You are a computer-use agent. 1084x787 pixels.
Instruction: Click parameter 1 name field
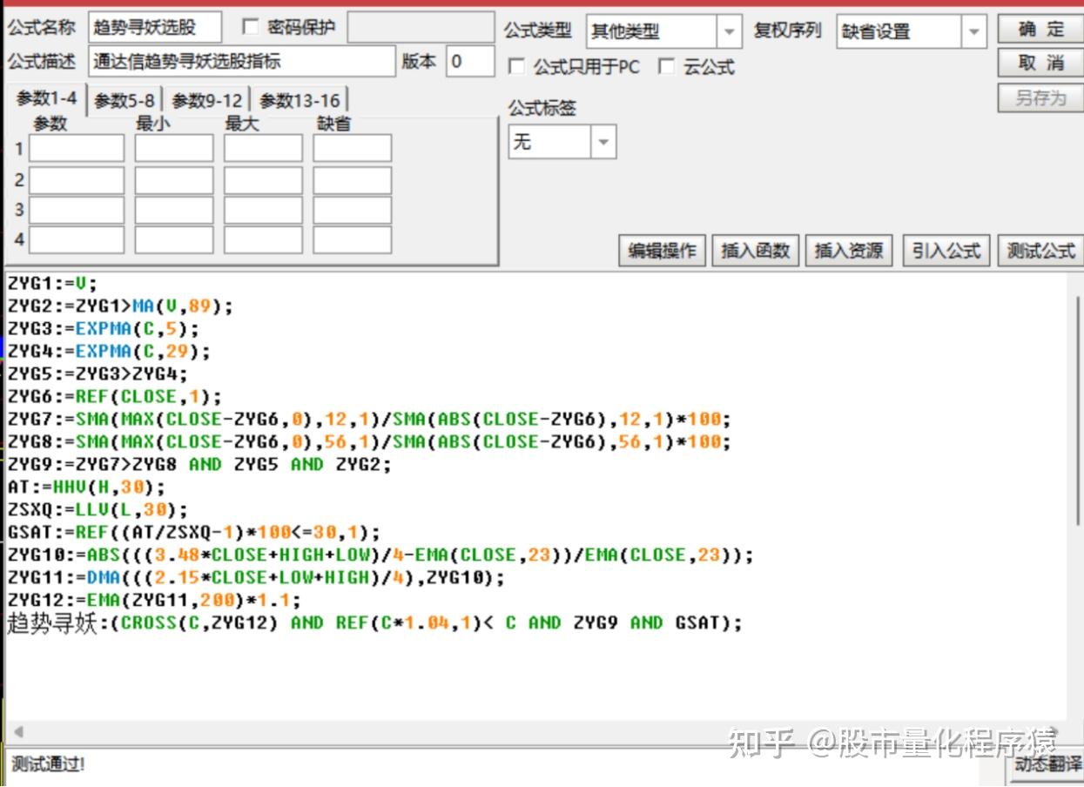pyautogui.click(x=77, y=148)
